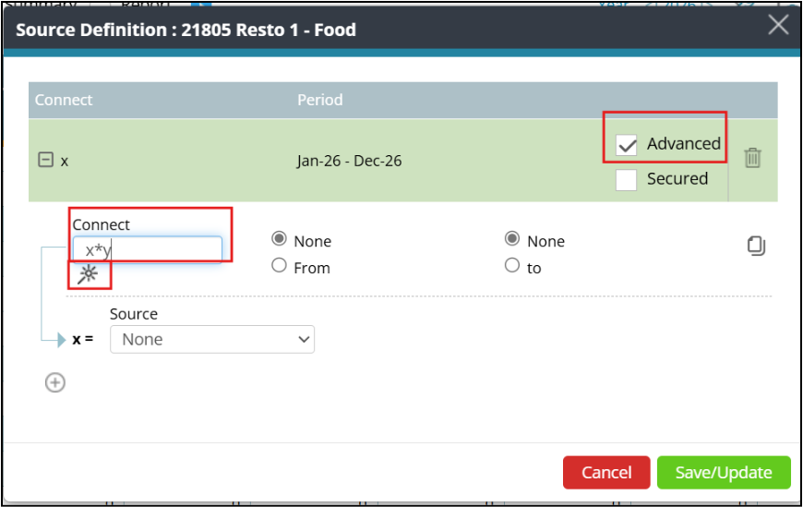Click the blue arrow beside x =
The height and width of the screenshot is (507, 803).
62,340
